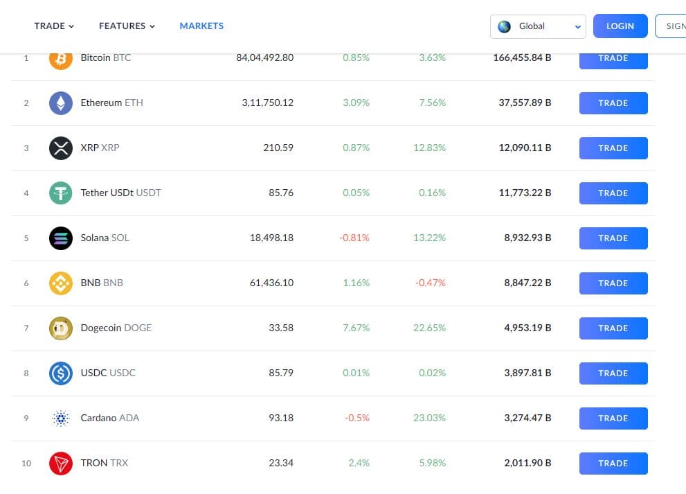Image resolution: width=686 pixels, height=494 pixels.
Task: Click Cardano price 93.18
Action: pos(281,418)
